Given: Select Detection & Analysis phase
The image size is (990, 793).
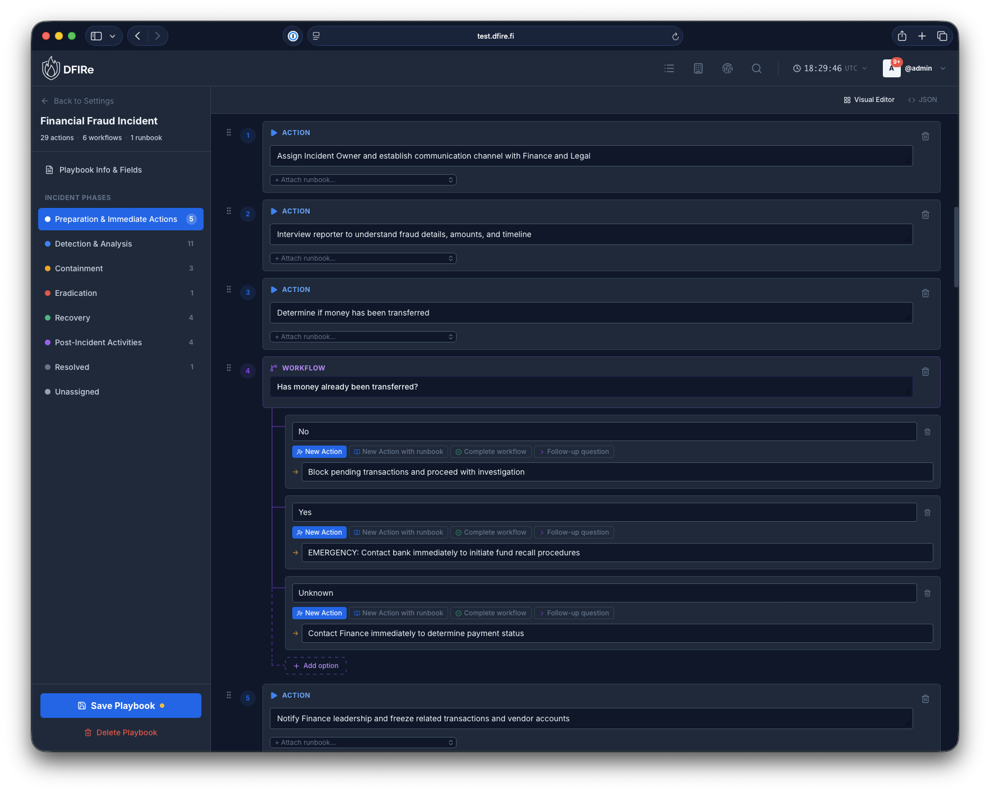Looking at the screenshot, I should pos(121,244).
